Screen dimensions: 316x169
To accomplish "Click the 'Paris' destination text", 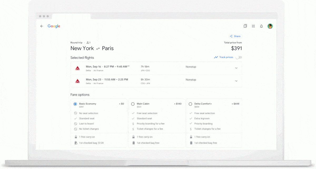I will point(108,49).
